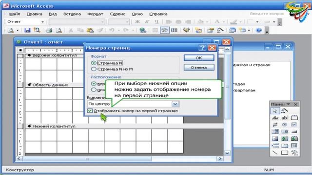312x175 pixels.
Task: Select the Line tool in the toolbox
Action: click(275, 153)
